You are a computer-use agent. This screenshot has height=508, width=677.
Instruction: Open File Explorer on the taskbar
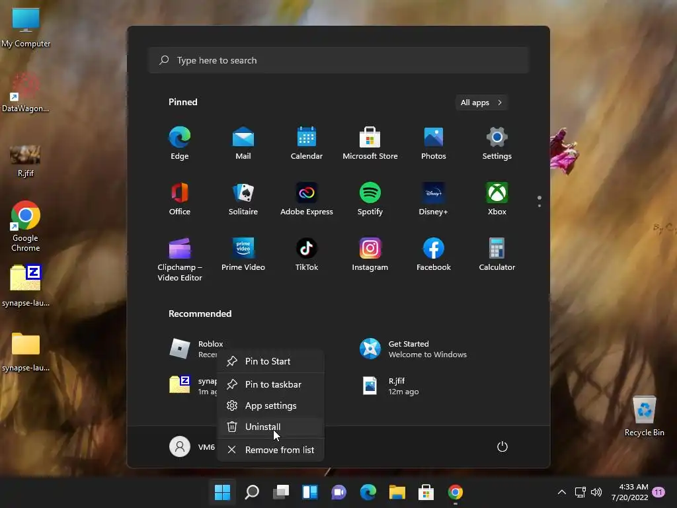(397, 492)
